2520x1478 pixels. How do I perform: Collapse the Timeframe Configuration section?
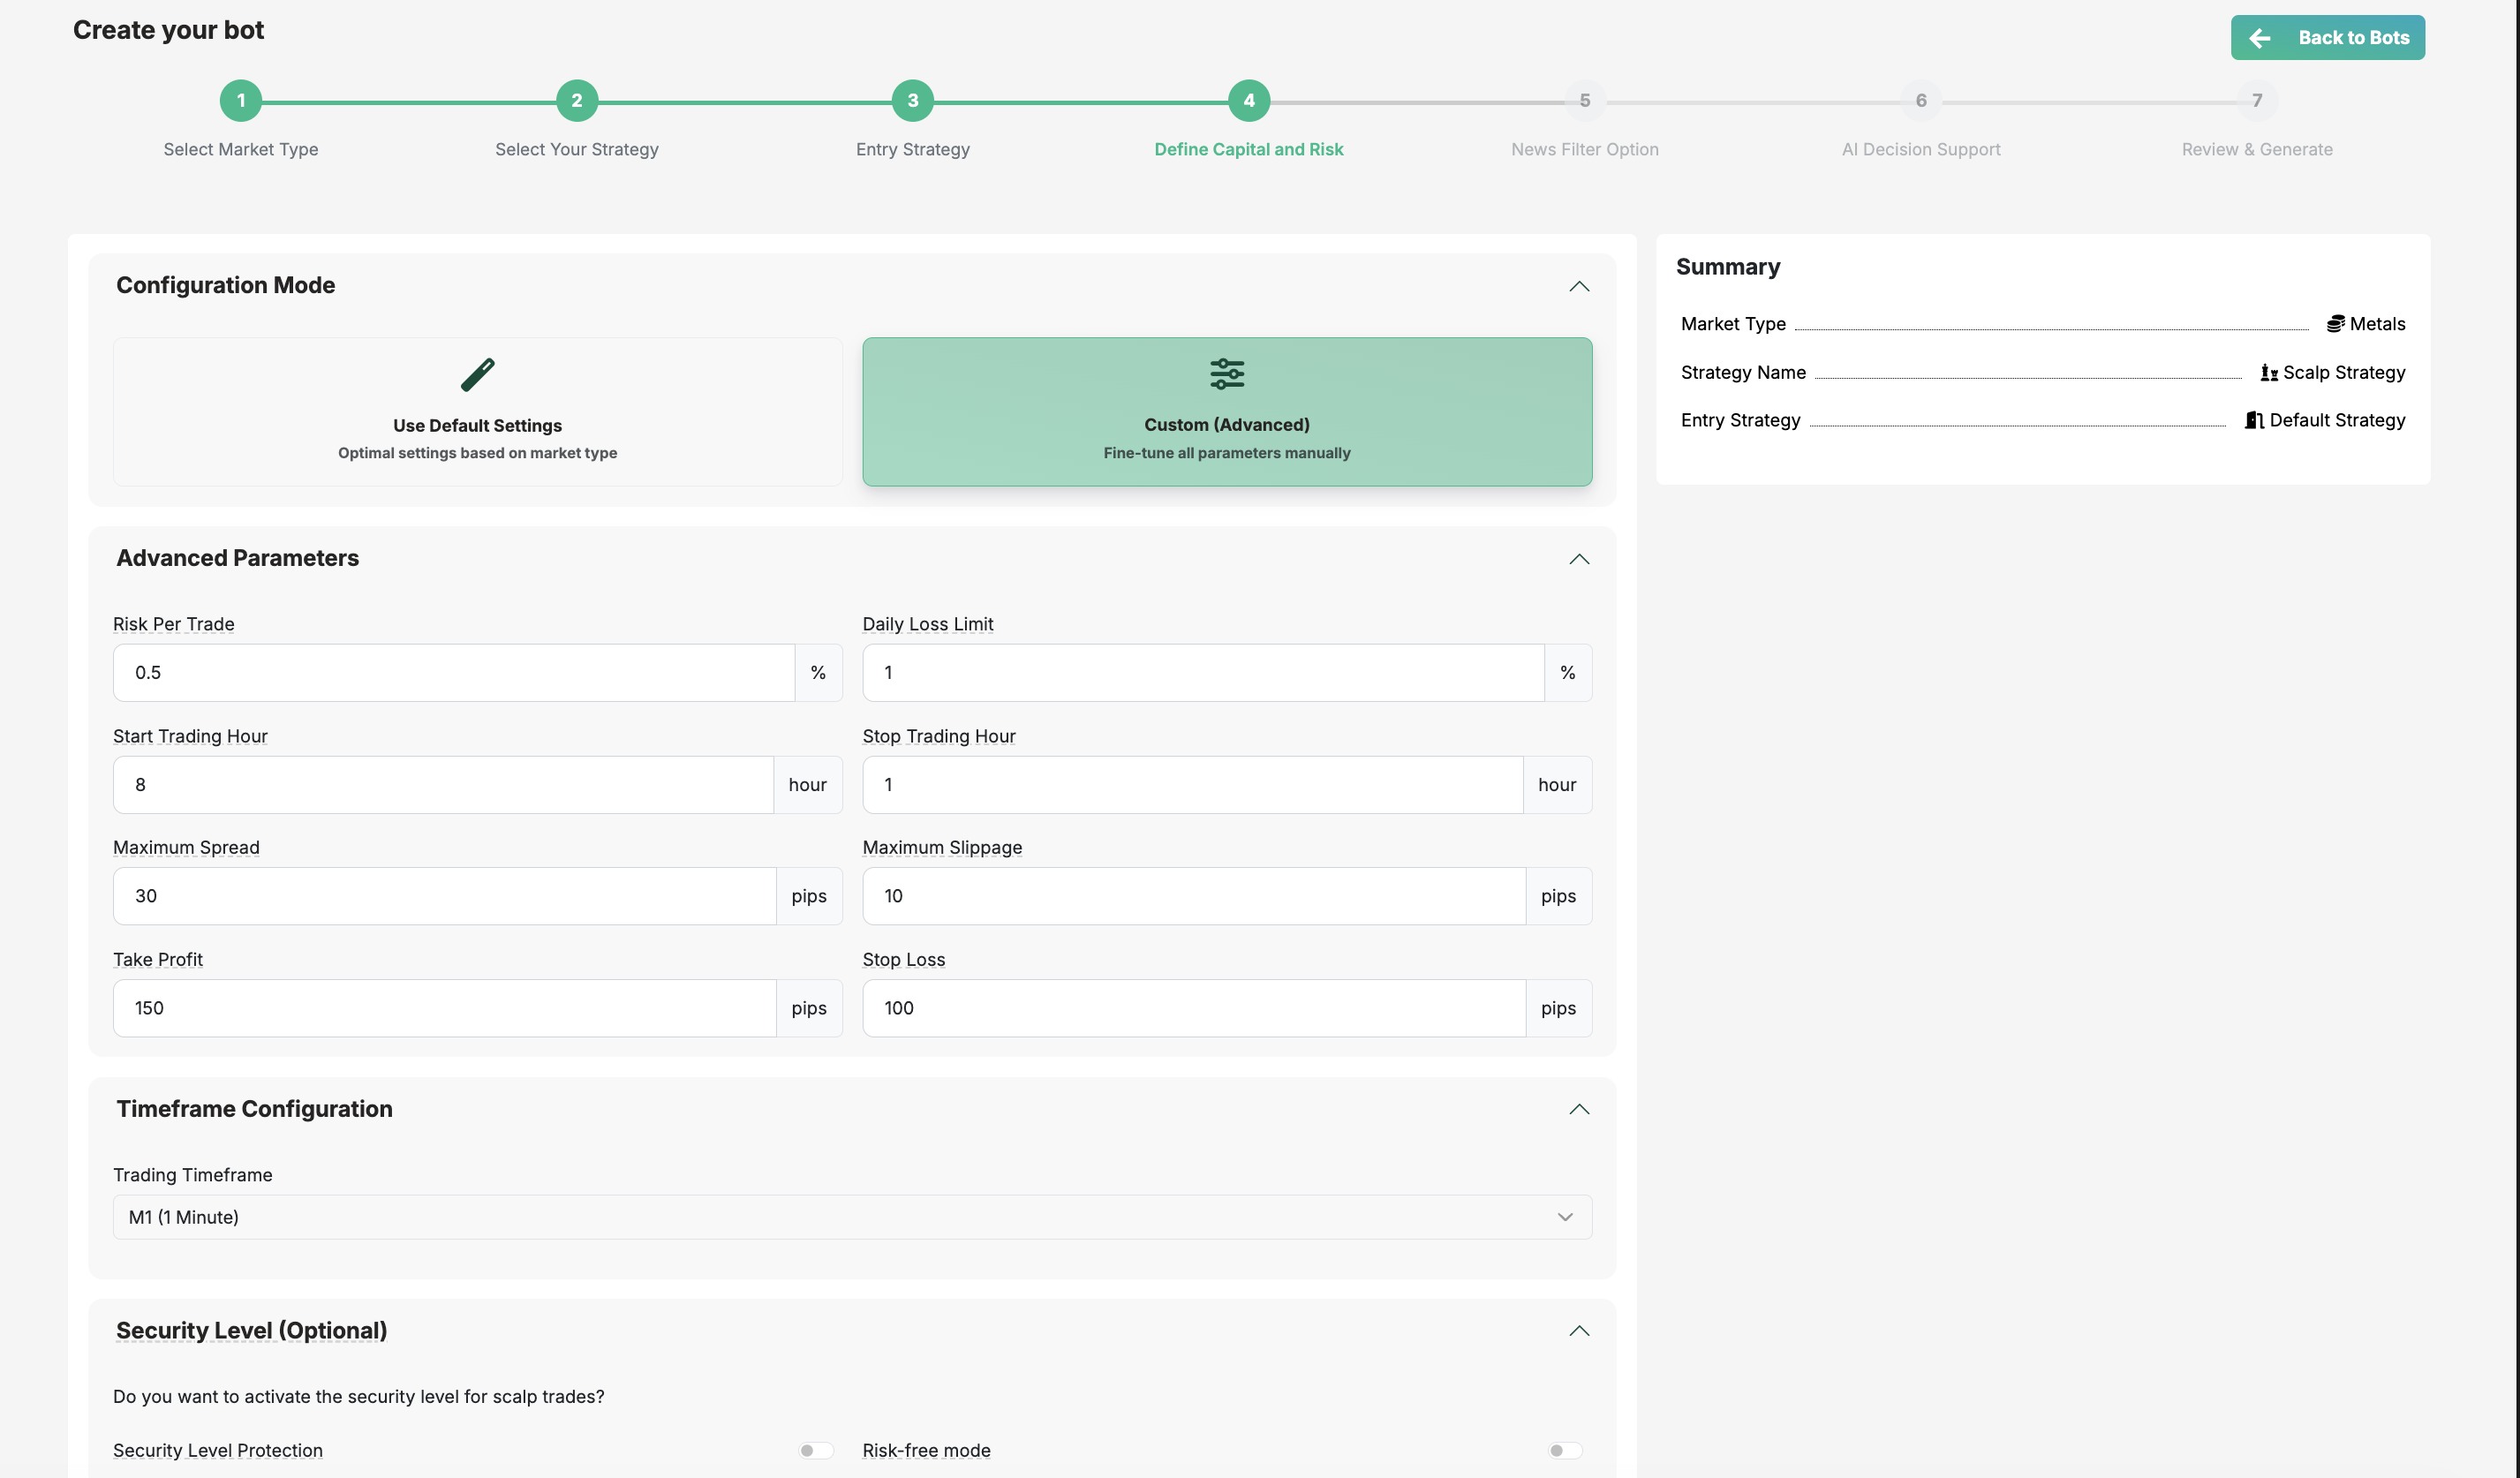[x=1578, y=1109]
